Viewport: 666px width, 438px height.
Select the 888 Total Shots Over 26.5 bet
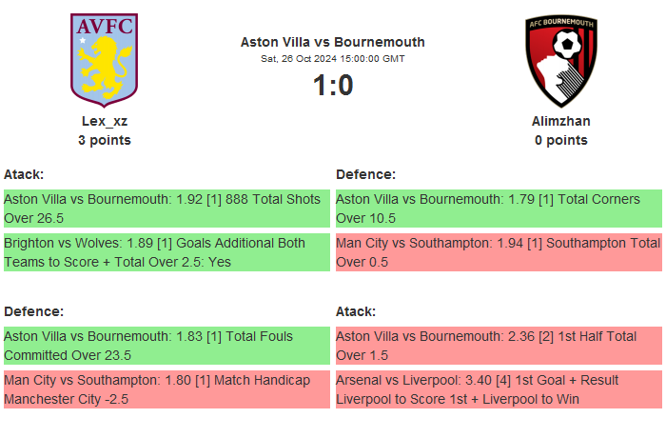click(166, 209)
